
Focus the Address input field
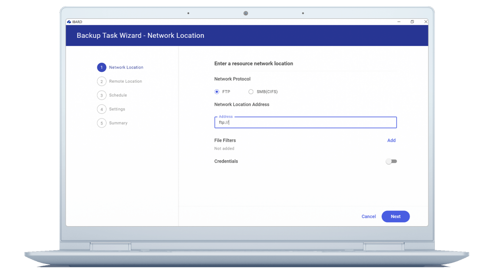click(x=306, y=122)
